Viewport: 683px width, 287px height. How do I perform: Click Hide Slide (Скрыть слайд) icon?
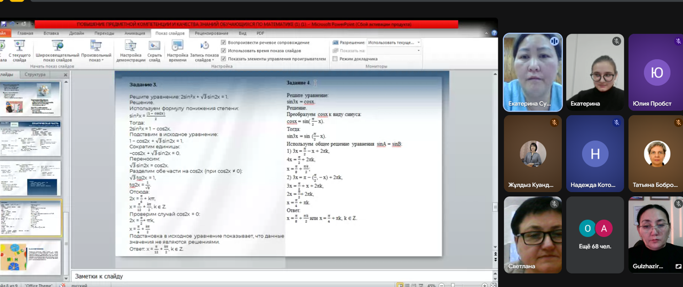pyautogui.click(x=155, y=50)
